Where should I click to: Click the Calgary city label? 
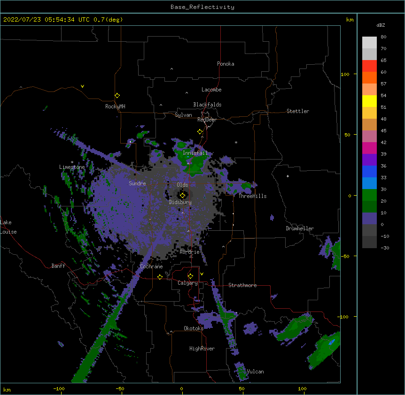(x=188, y=283)
